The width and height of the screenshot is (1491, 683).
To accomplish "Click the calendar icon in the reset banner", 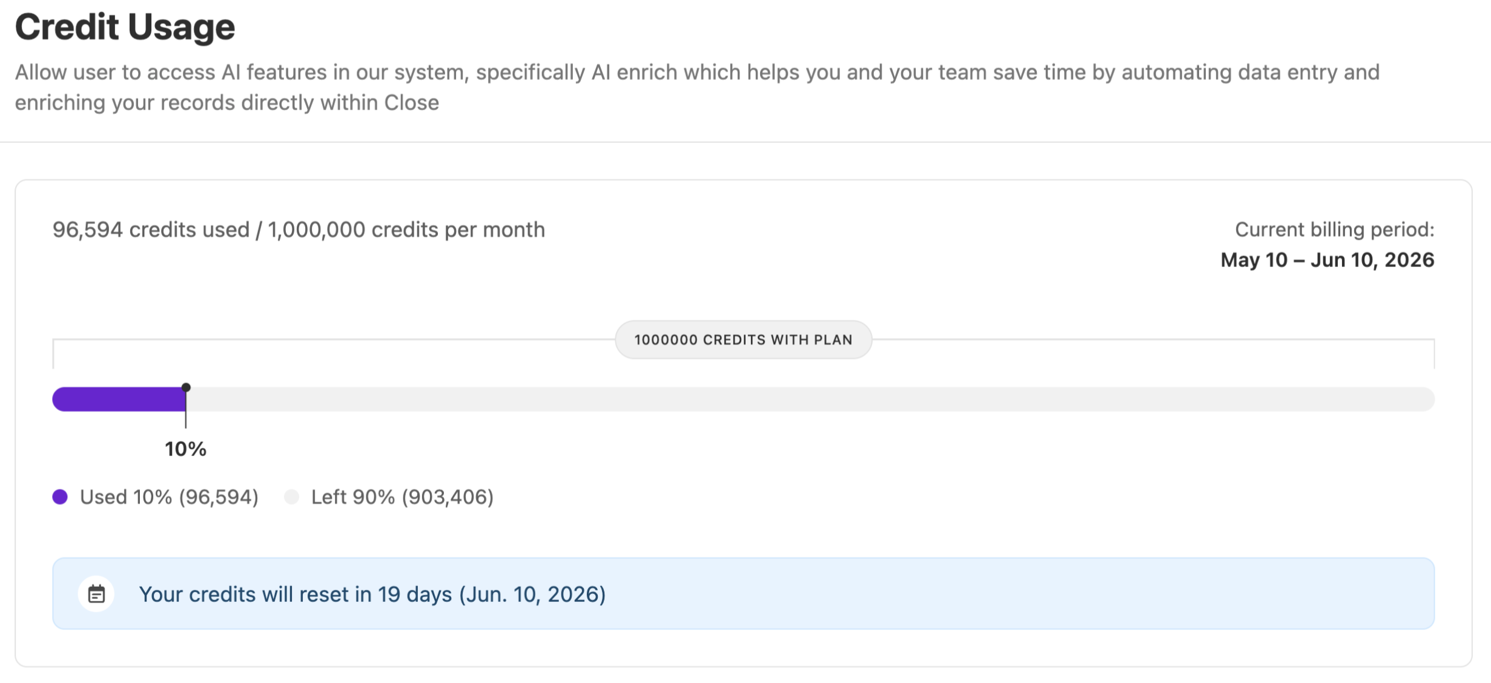I will (x=96, y=594).
